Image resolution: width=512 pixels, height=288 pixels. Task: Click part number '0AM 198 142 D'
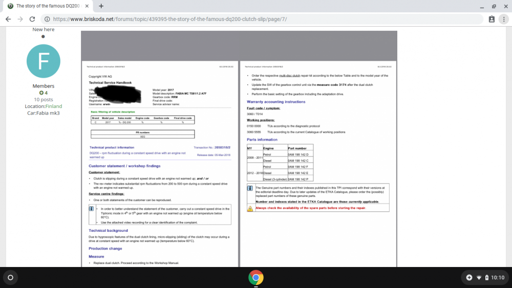coord(298,154)
